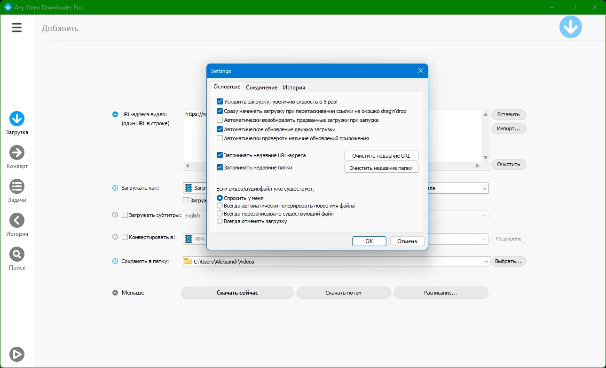Click the play icon at sidebar bottom
Viewport: 606px width, 368px height.
pos(17,354)
